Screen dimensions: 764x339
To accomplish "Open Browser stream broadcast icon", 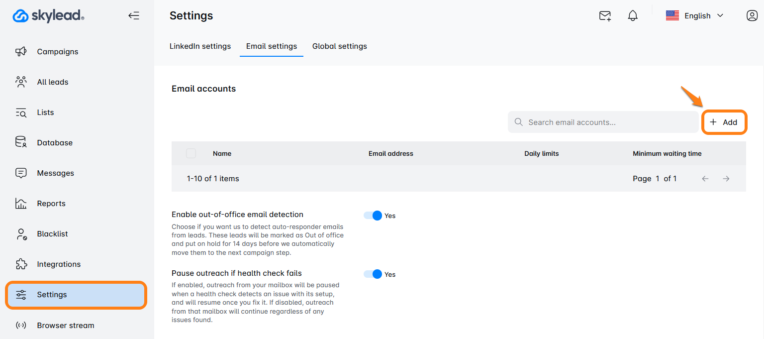I will click(x=21, y=325).
